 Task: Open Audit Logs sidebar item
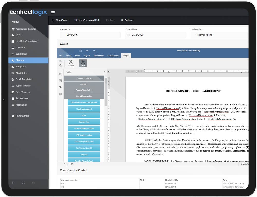[19, 105]
